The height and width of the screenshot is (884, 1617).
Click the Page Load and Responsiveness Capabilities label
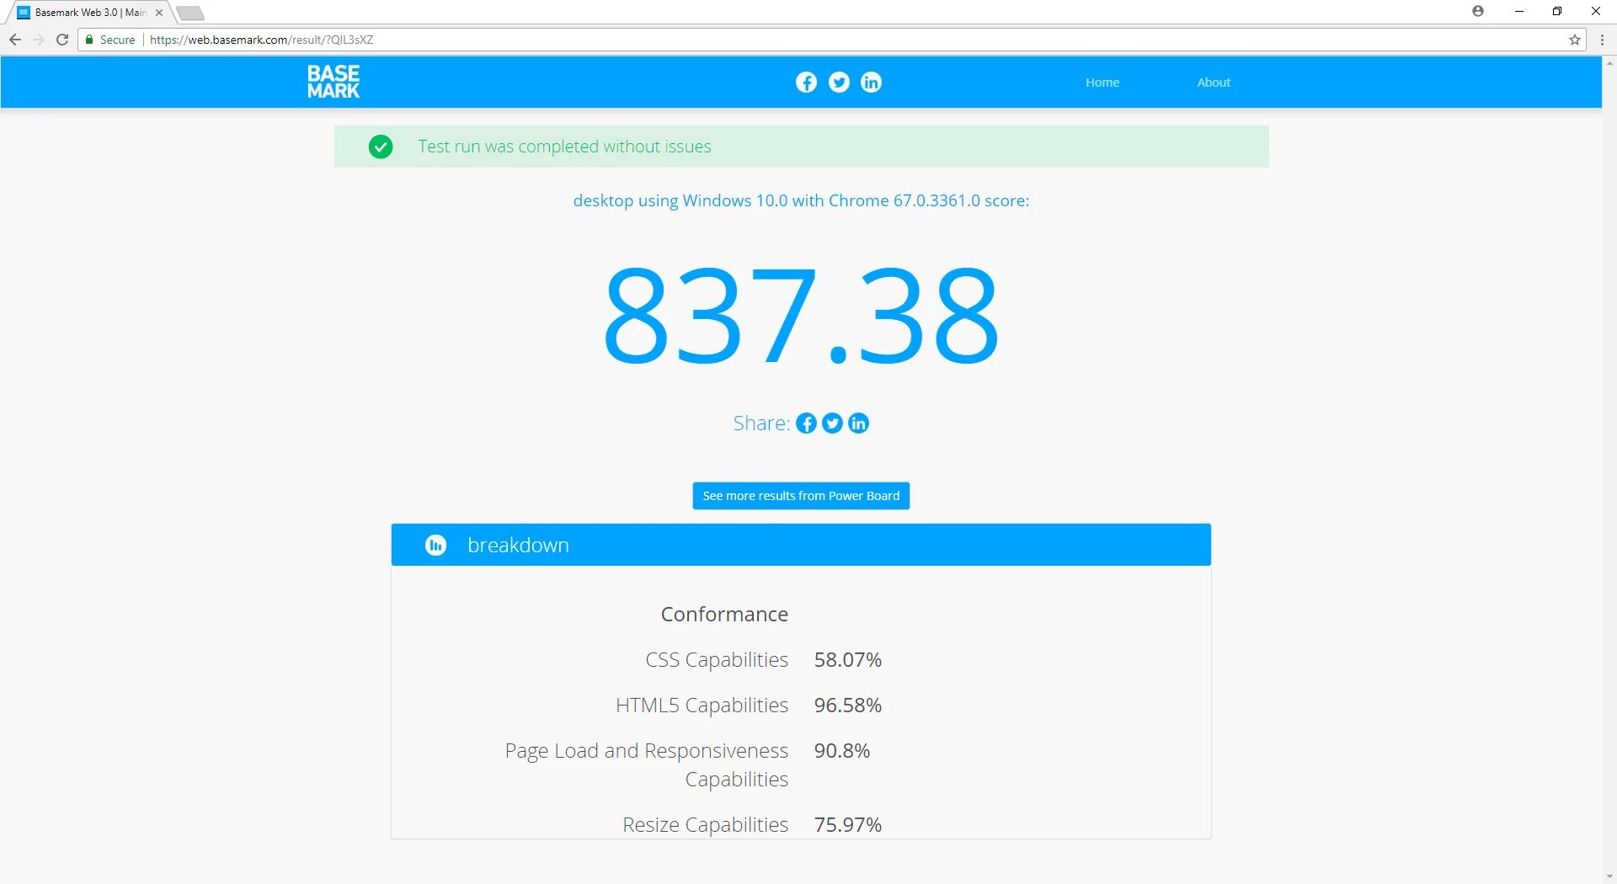click(x=647, y=764)
